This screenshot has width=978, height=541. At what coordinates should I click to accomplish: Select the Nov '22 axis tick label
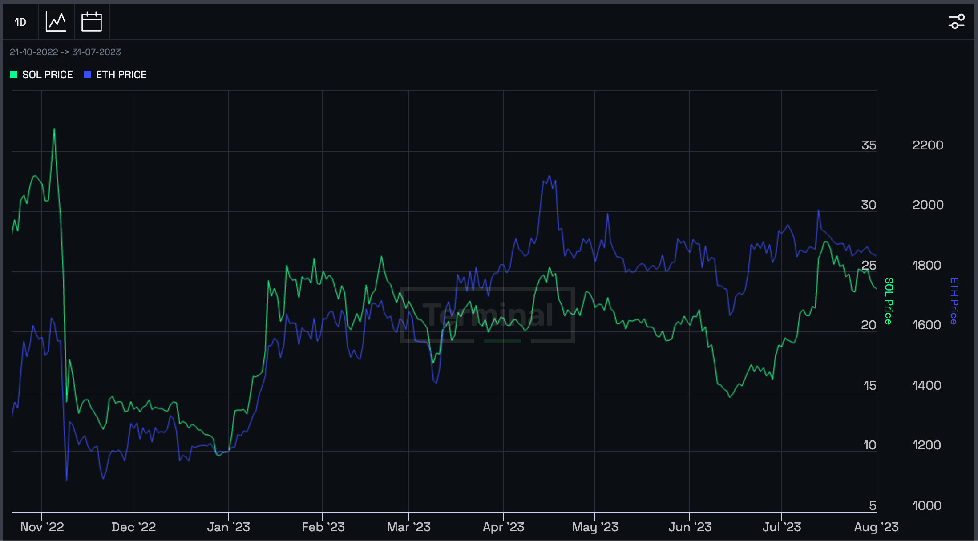point(42,527)
